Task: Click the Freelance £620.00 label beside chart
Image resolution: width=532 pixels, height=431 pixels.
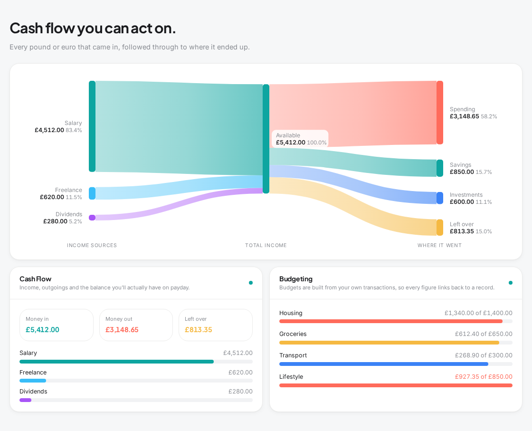Action: (61, 193)
